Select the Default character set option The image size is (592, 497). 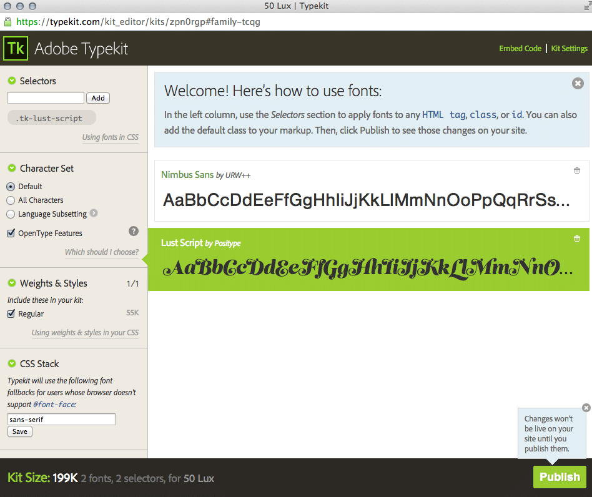click(11, 187)
